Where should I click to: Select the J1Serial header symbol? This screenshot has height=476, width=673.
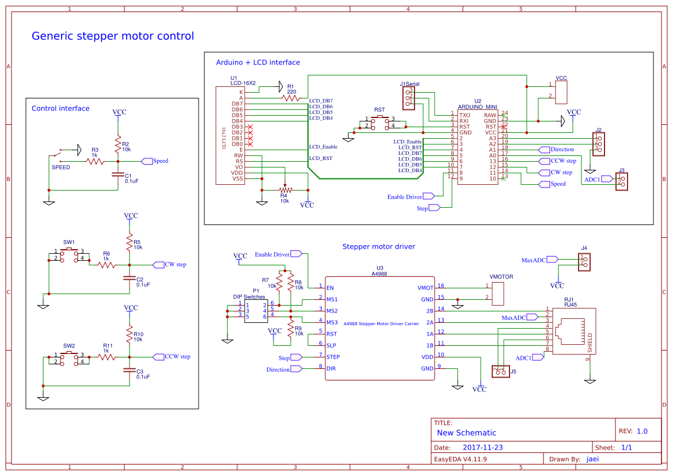[x=409, y=98]
